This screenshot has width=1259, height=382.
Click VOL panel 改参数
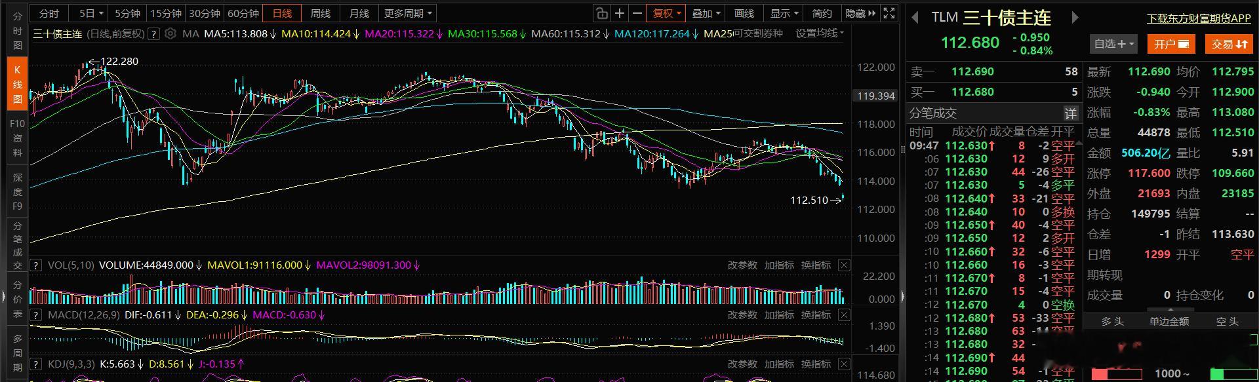click(x=742, y=265)
